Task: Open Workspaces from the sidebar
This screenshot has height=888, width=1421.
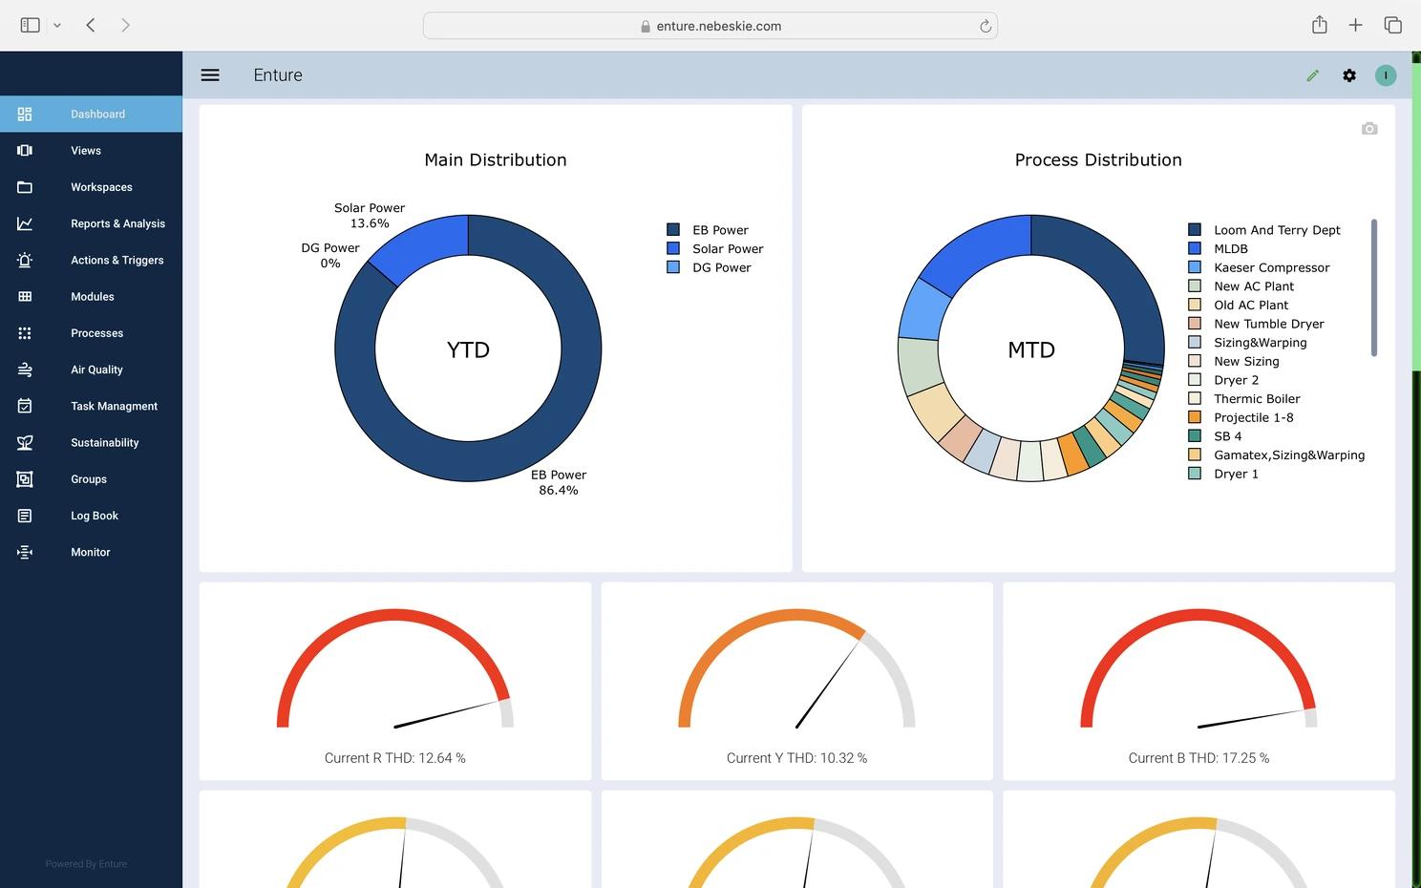Action: point(91,187)
